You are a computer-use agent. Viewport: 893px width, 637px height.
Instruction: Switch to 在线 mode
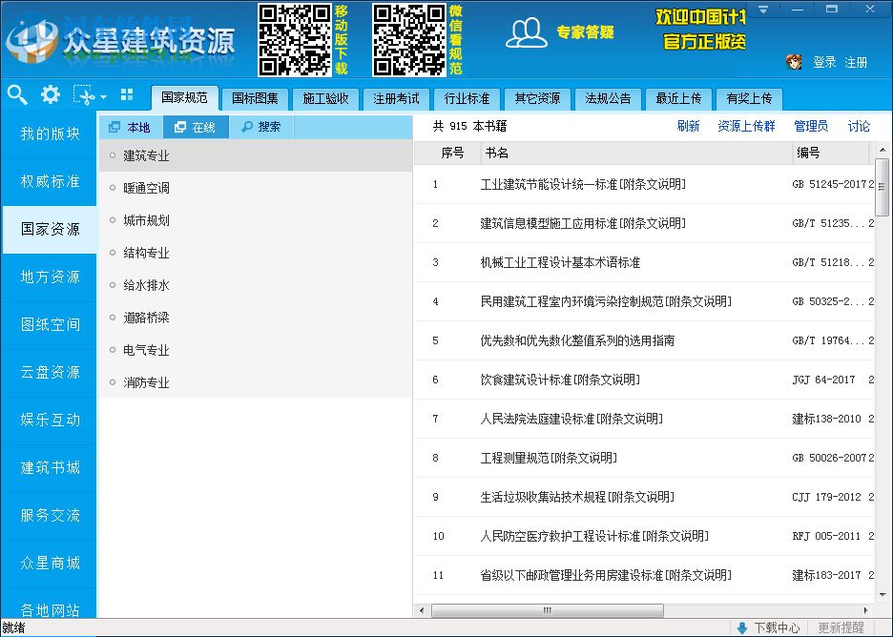click(196, 126)
